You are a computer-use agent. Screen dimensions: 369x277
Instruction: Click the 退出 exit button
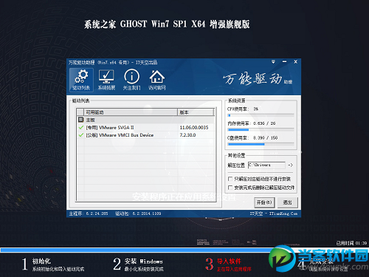coord(287,202)
